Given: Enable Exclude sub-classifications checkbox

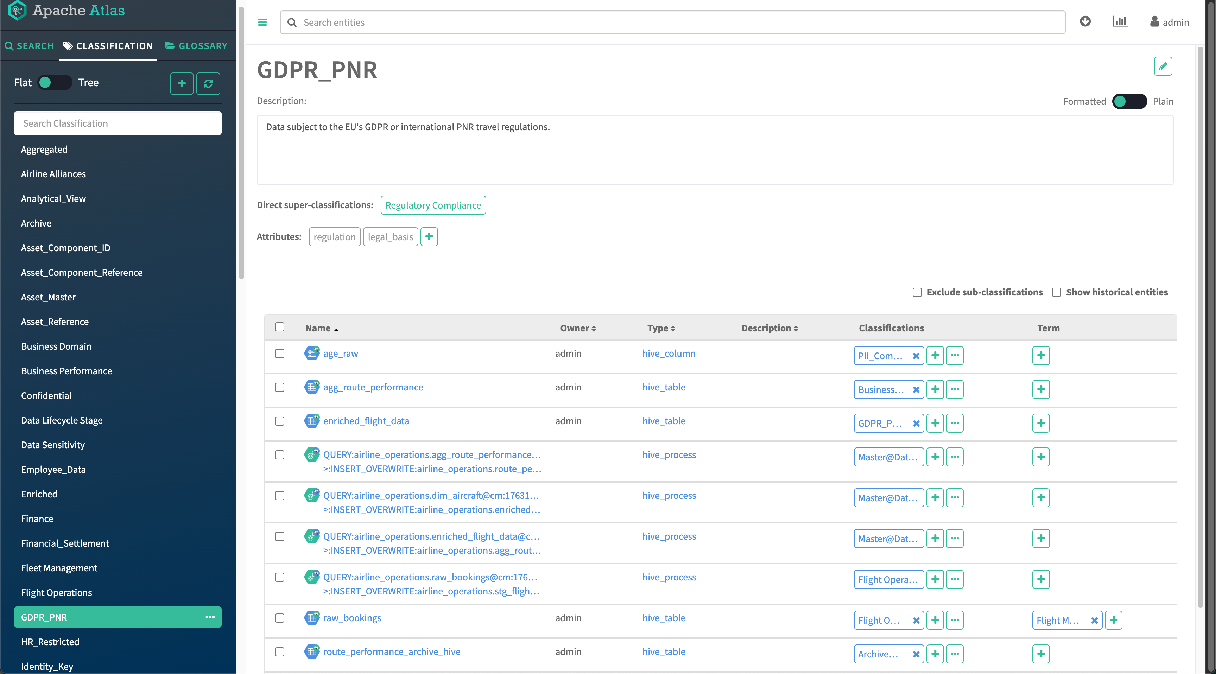Looking at the screenshot, I should click(917, 292).
